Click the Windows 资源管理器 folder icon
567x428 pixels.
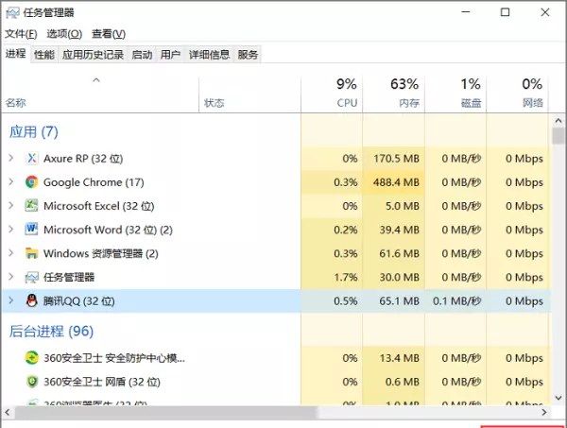click(x=31, y=253)
